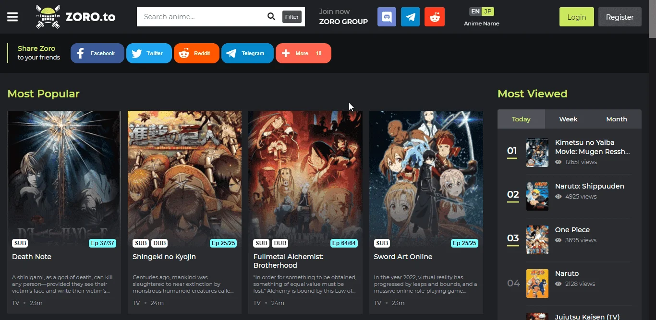Click the search magnifier icon
Screen dimensions: 656x320
click(271, 17)
